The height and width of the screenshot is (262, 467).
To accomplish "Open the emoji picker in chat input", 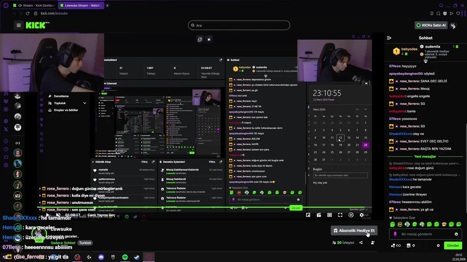I will [456, 234].
